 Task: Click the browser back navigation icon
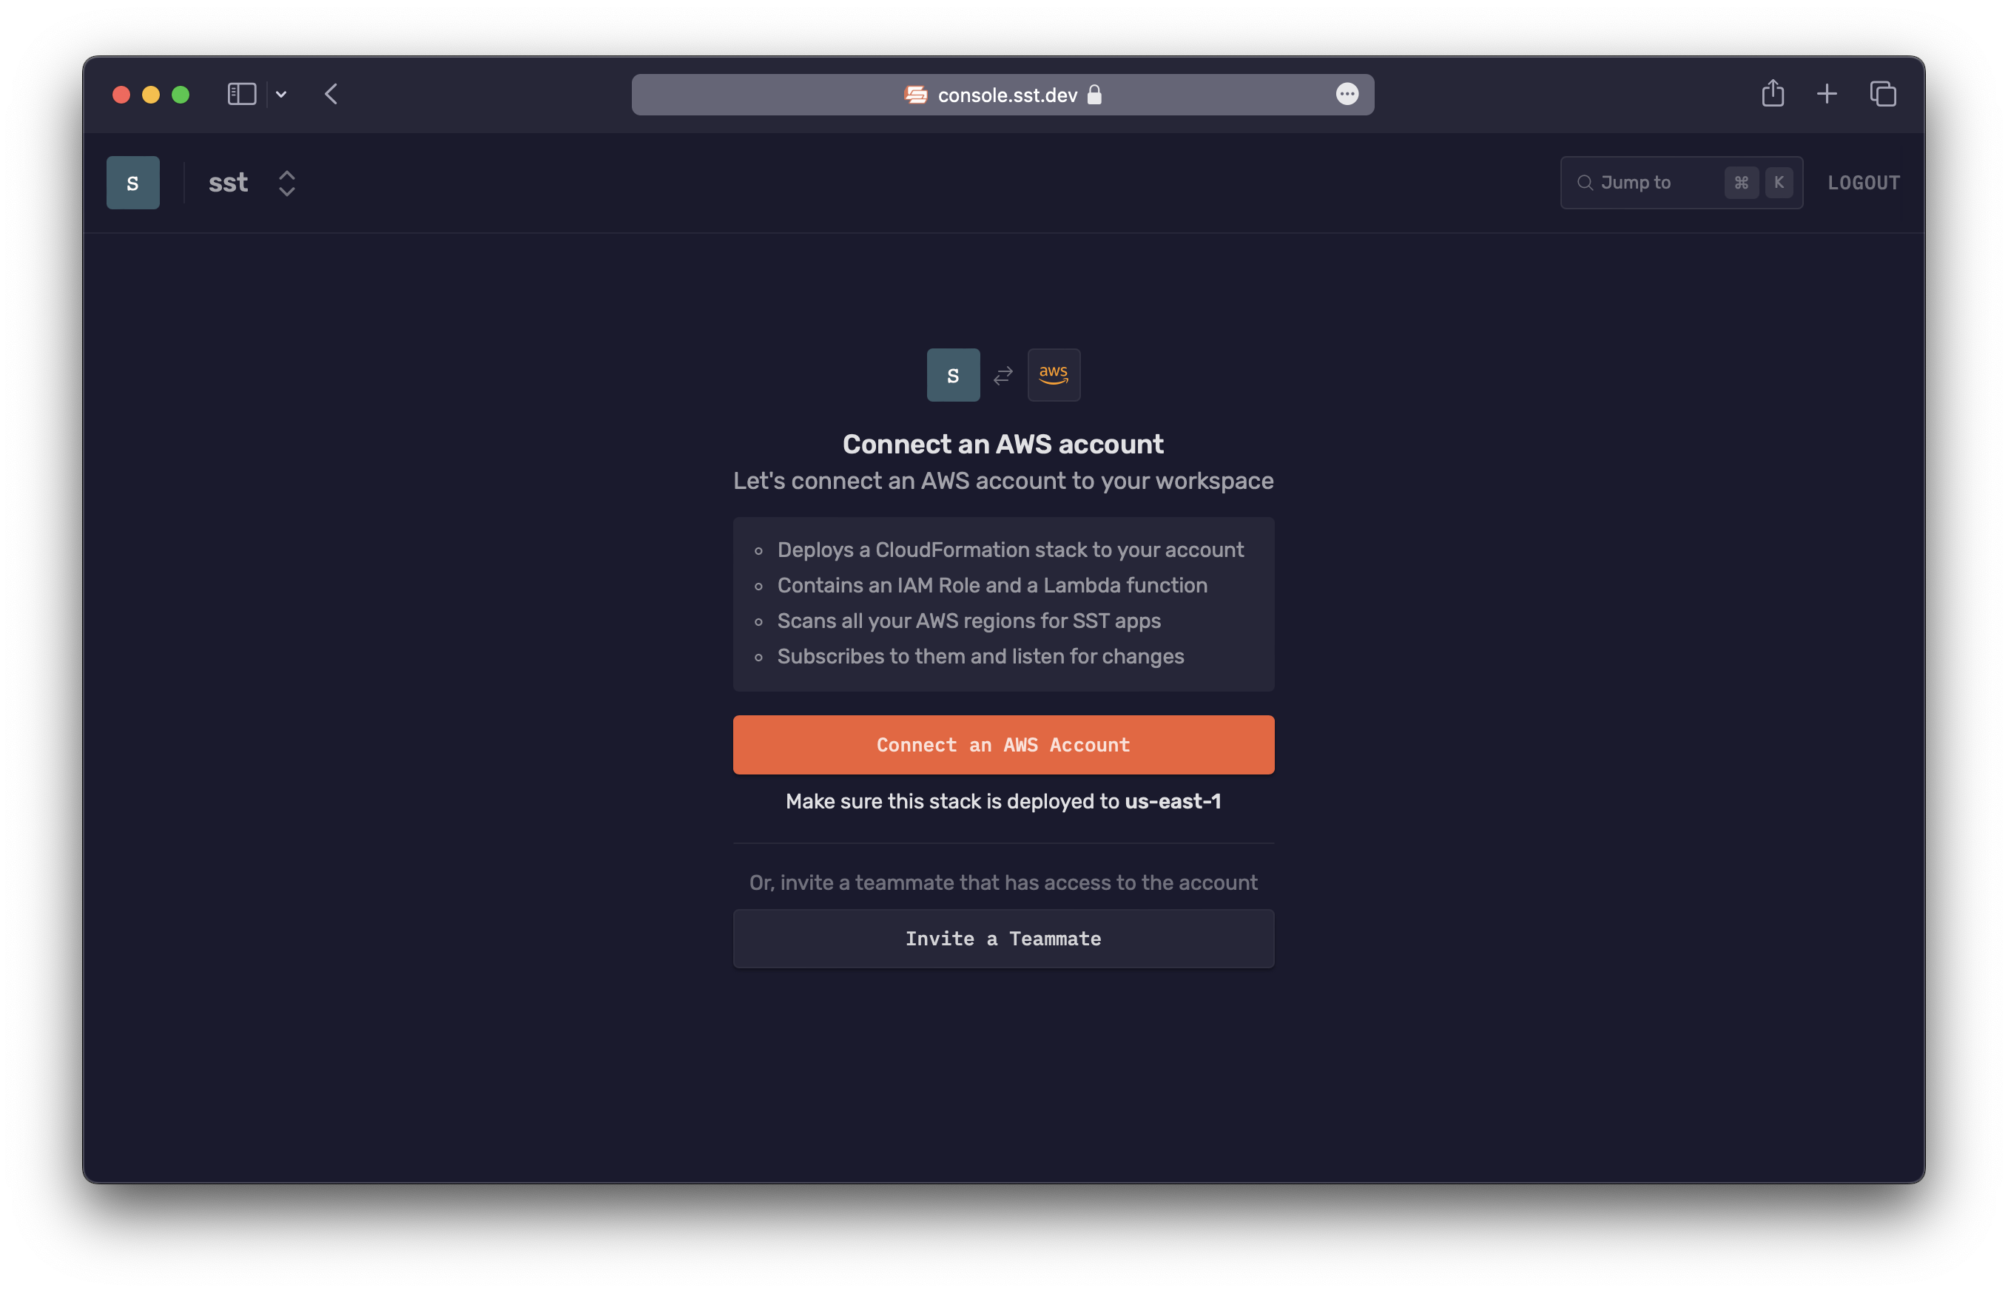point(332,94)
